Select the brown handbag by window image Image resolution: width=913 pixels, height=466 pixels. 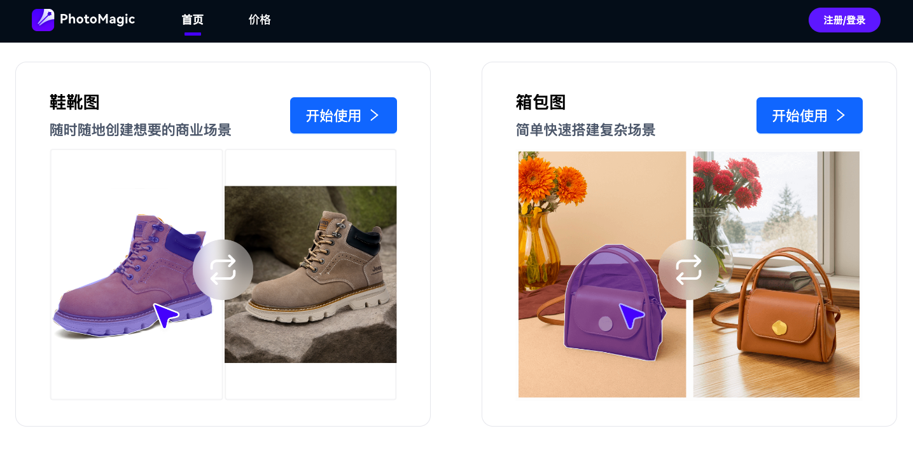coord(776,274)
